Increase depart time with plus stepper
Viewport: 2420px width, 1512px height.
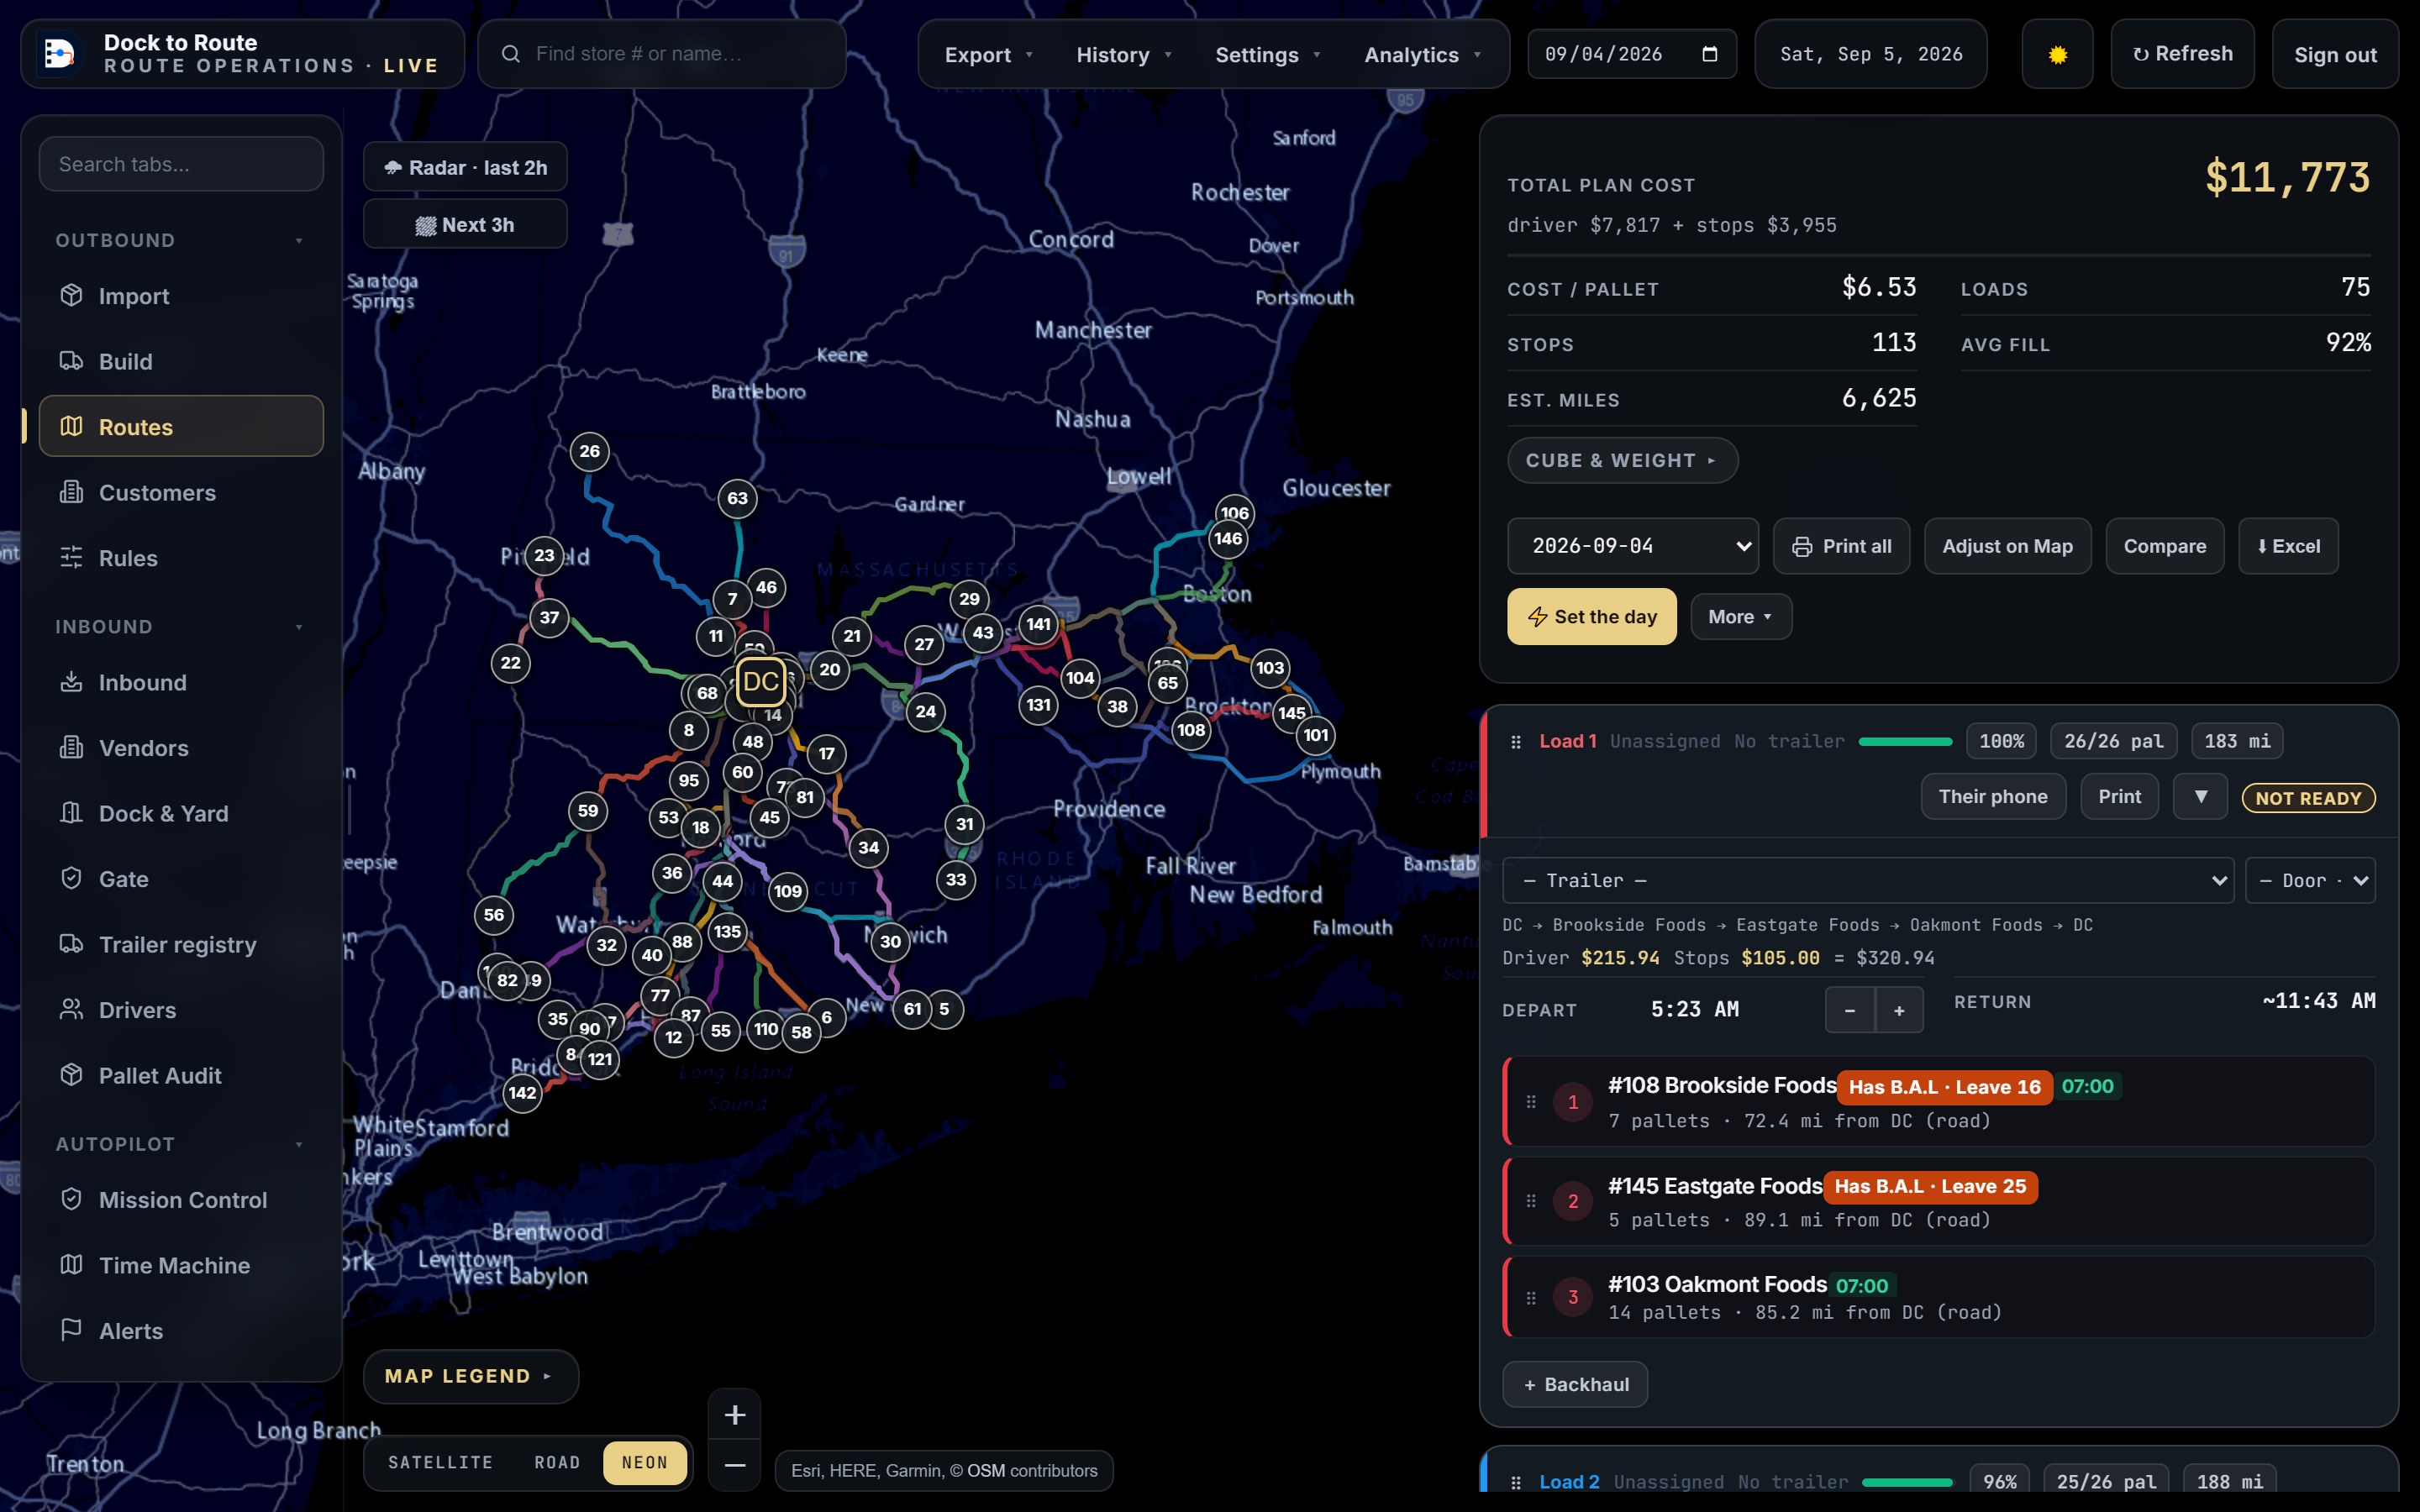1899,1010
